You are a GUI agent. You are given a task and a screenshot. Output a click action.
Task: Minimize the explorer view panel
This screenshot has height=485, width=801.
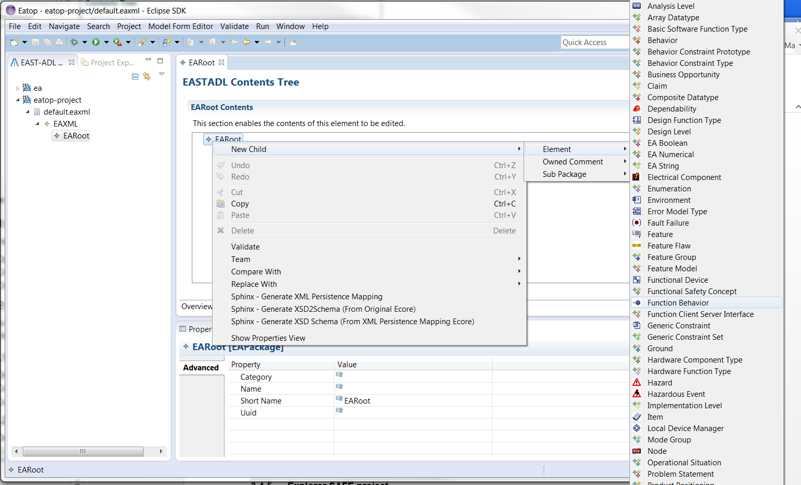[x=148, y=60]
